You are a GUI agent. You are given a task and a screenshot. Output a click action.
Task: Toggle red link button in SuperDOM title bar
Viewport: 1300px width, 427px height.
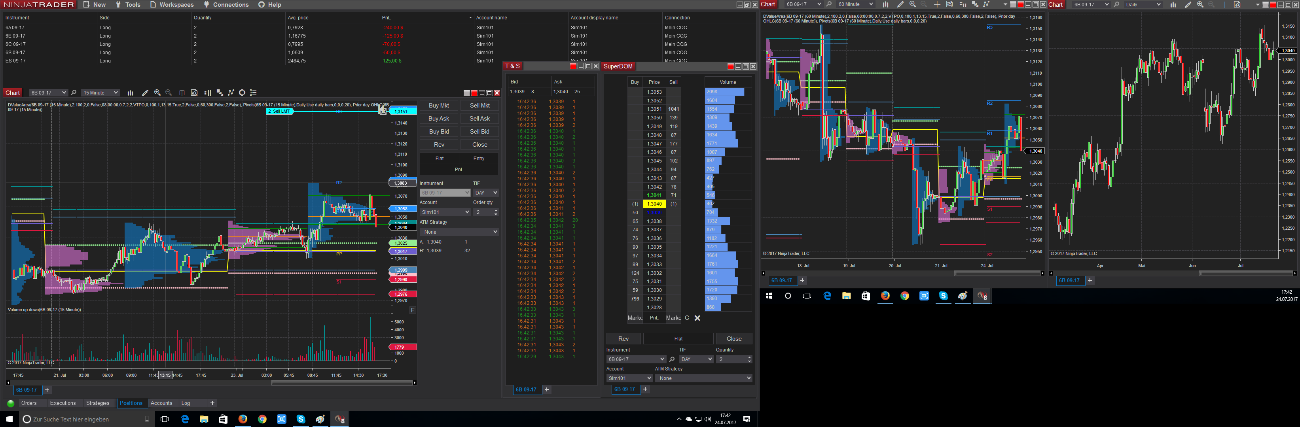click(730, 66)
